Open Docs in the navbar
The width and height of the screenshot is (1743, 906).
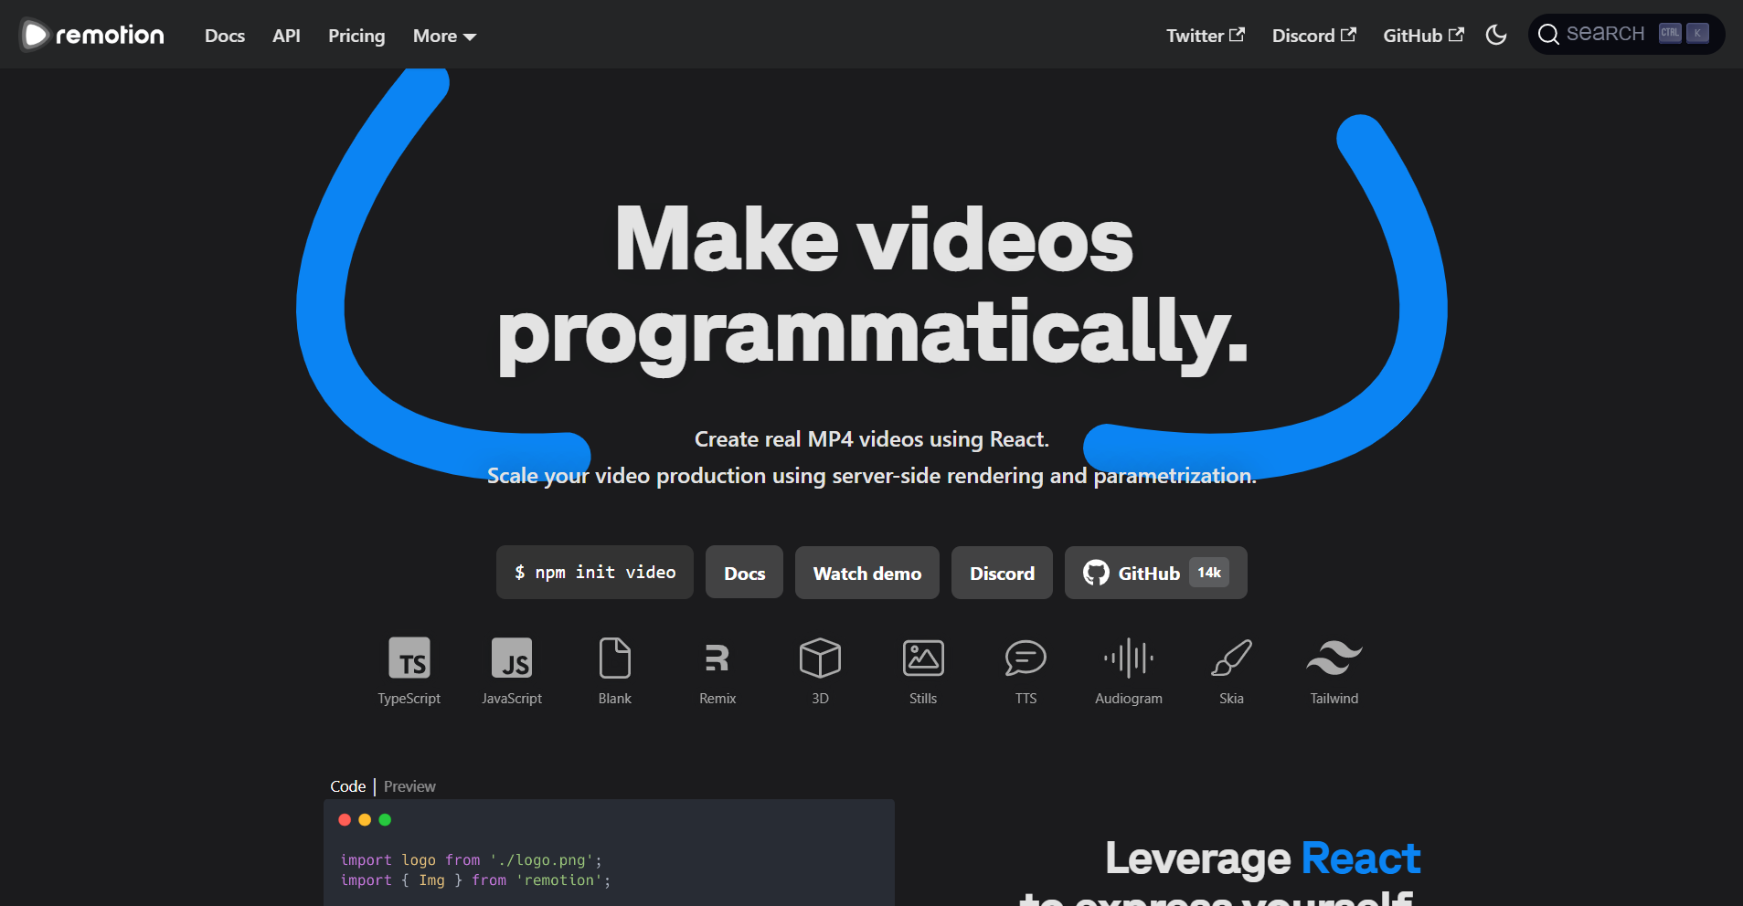click(225, 36)
